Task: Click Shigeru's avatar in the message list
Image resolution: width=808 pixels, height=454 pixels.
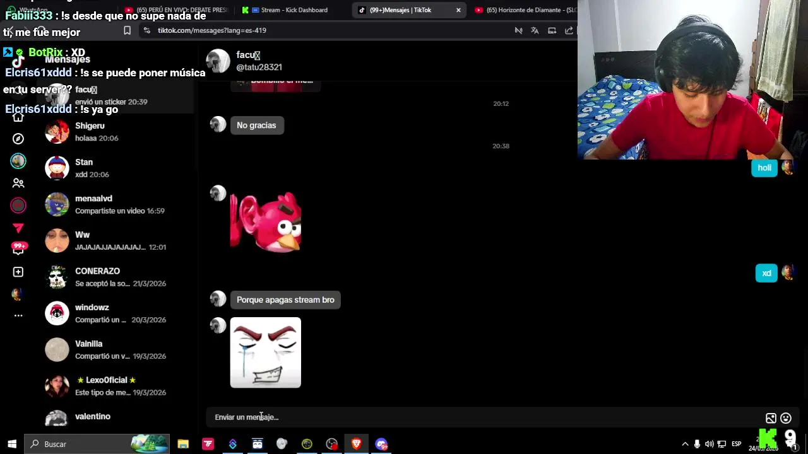Action: [x=57, y=131]
